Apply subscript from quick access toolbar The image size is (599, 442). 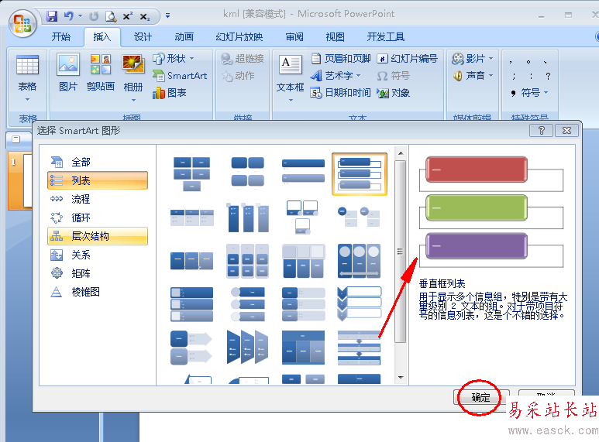click(x=144, y=17)
